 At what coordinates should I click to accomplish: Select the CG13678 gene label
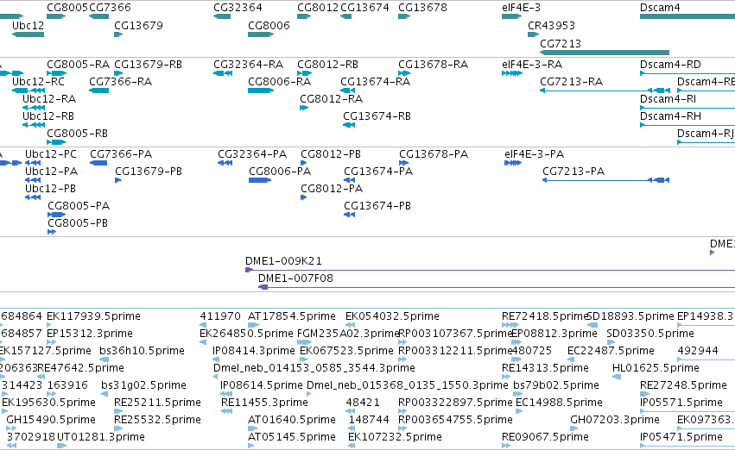tap(422, 8)
